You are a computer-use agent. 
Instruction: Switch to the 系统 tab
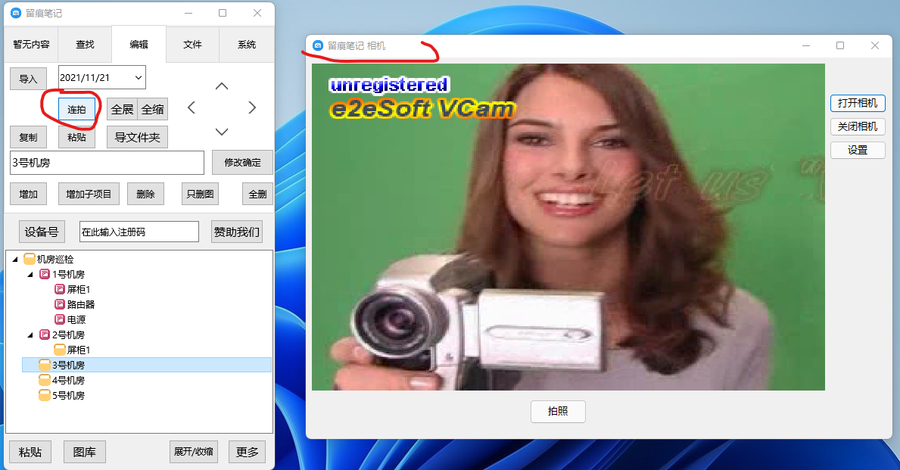coord(247,44)
